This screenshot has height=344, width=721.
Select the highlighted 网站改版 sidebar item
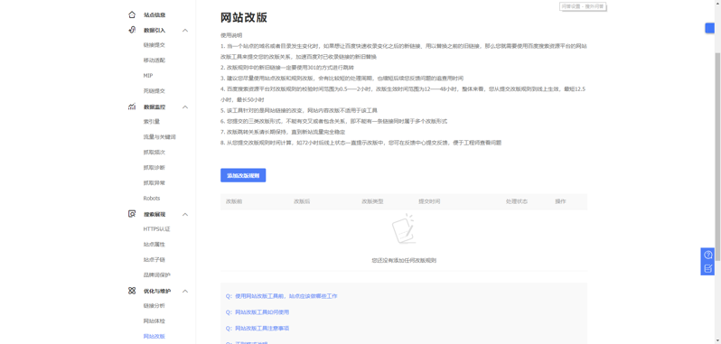154,336
